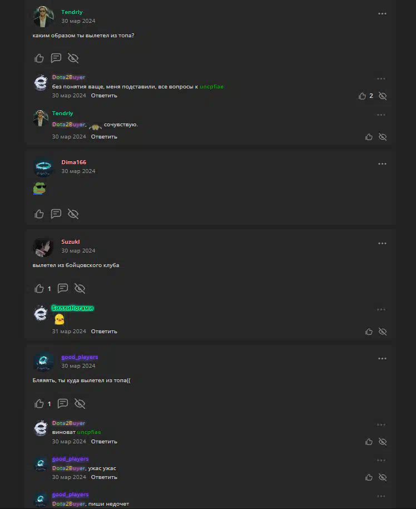Open Dima166's profile avatar
Viewport: 416px width, 509px height.
coord(43,167)
